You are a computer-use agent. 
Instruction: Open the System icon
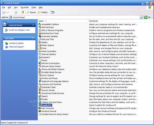point(40,99)
